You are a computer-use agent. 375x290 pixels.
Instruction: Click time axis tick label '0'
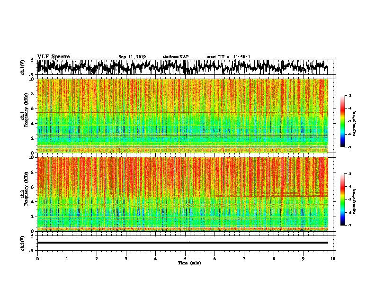[37, 259]
